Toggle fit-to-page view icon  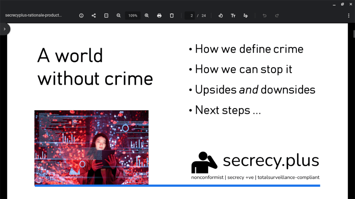[x=106, y=16]
